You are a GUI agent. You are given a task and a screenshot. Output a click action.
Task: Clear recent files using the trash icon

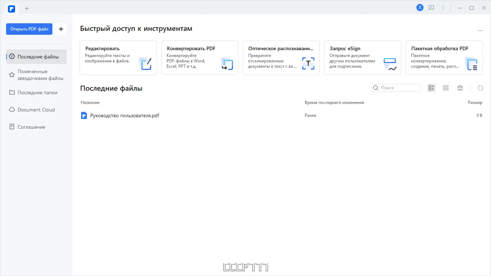coord(460,88)
